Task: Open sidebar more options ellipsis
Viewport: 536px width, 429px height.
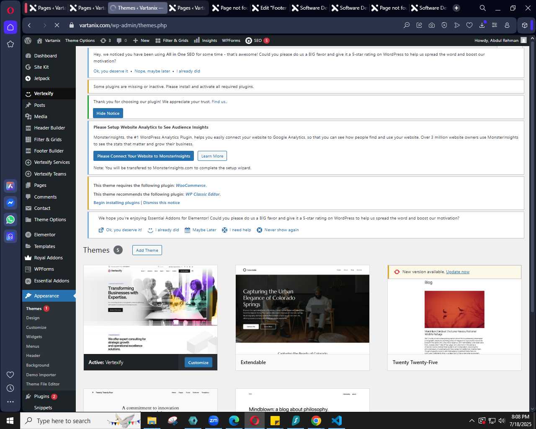Action: (x=10, y=402)
